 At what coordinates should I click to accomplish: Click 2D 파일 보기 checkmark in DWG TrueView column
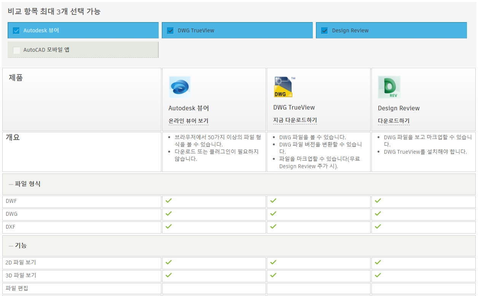(x=273, y=262)
